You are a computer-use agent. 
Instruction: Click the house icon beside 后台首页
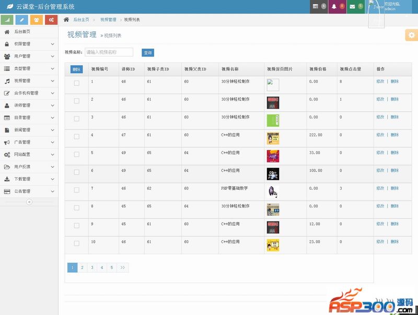[7, 32]
